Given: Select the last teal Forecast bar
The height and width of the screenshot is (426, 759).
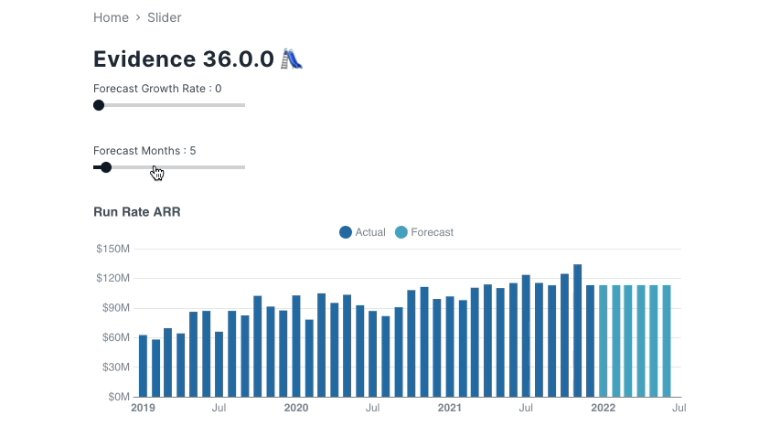Looking at the screenshot, I should pos(667,341).
